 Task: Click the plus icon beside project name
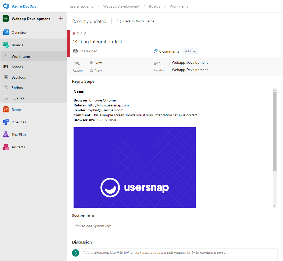pyautogui.click(x=61, y=18)
